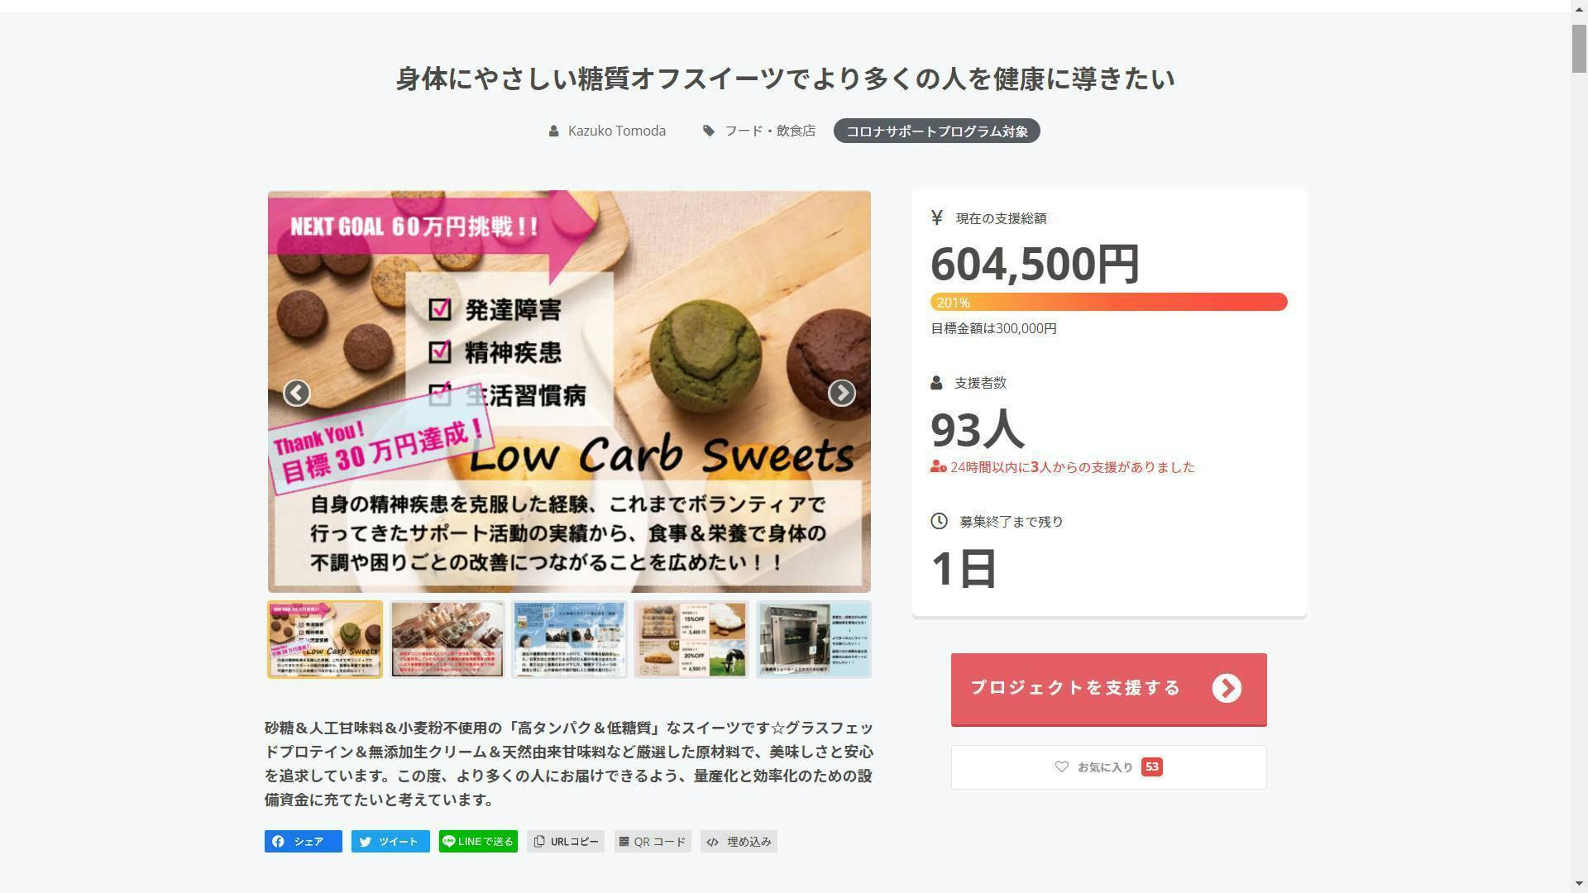
Task: Click the Facebook シェア share button
Action: click(303, 841)
